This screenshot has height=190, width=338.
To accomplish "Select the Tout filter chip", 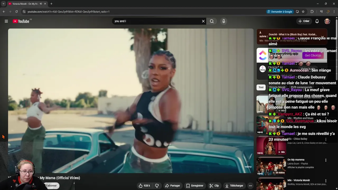I will [x=261, y=87].
